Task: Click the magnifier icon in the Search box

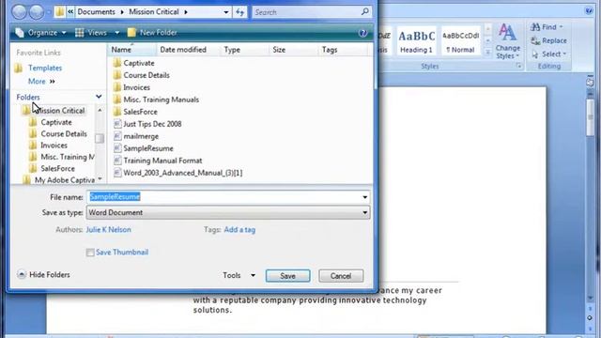Action: point(365,11)
